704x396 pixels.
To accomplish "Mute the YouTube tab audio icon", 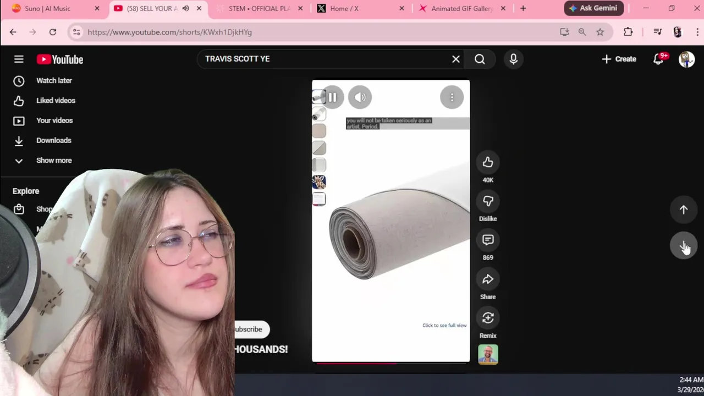I will (x=186, y=8).
